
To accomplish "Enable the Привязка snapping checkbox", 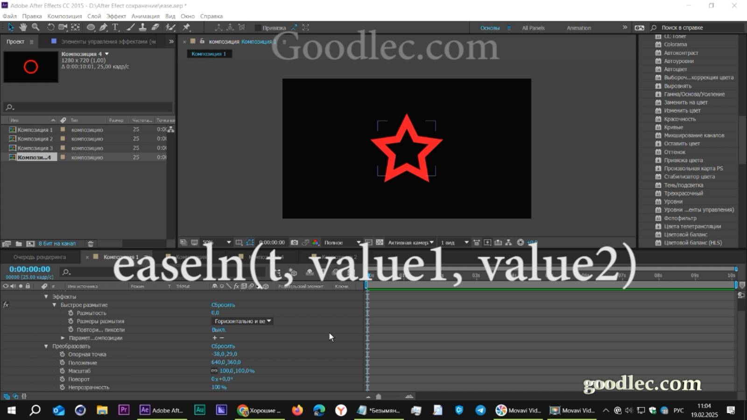I will [258, 28].
